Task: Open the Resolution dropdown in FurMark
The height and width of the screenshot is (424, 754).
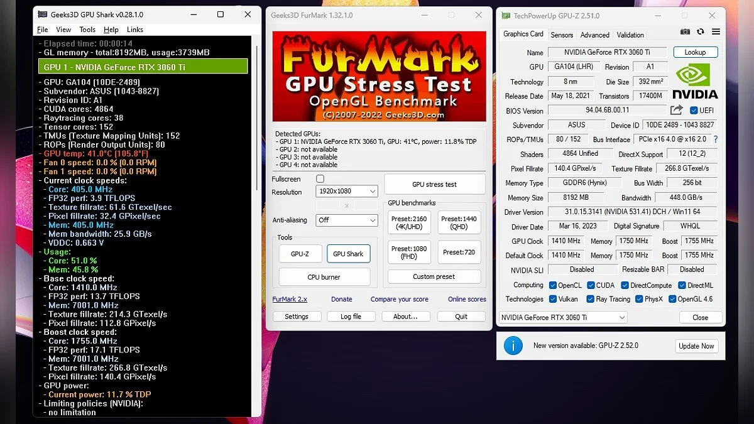Action: pos(346,192)
